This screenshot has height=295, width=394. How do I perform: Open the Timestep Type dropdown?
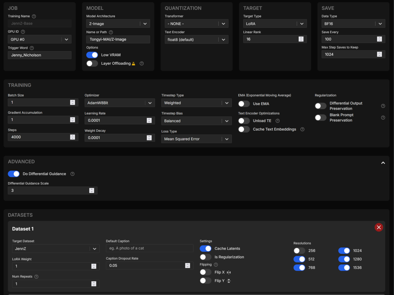tap(196, 103)
